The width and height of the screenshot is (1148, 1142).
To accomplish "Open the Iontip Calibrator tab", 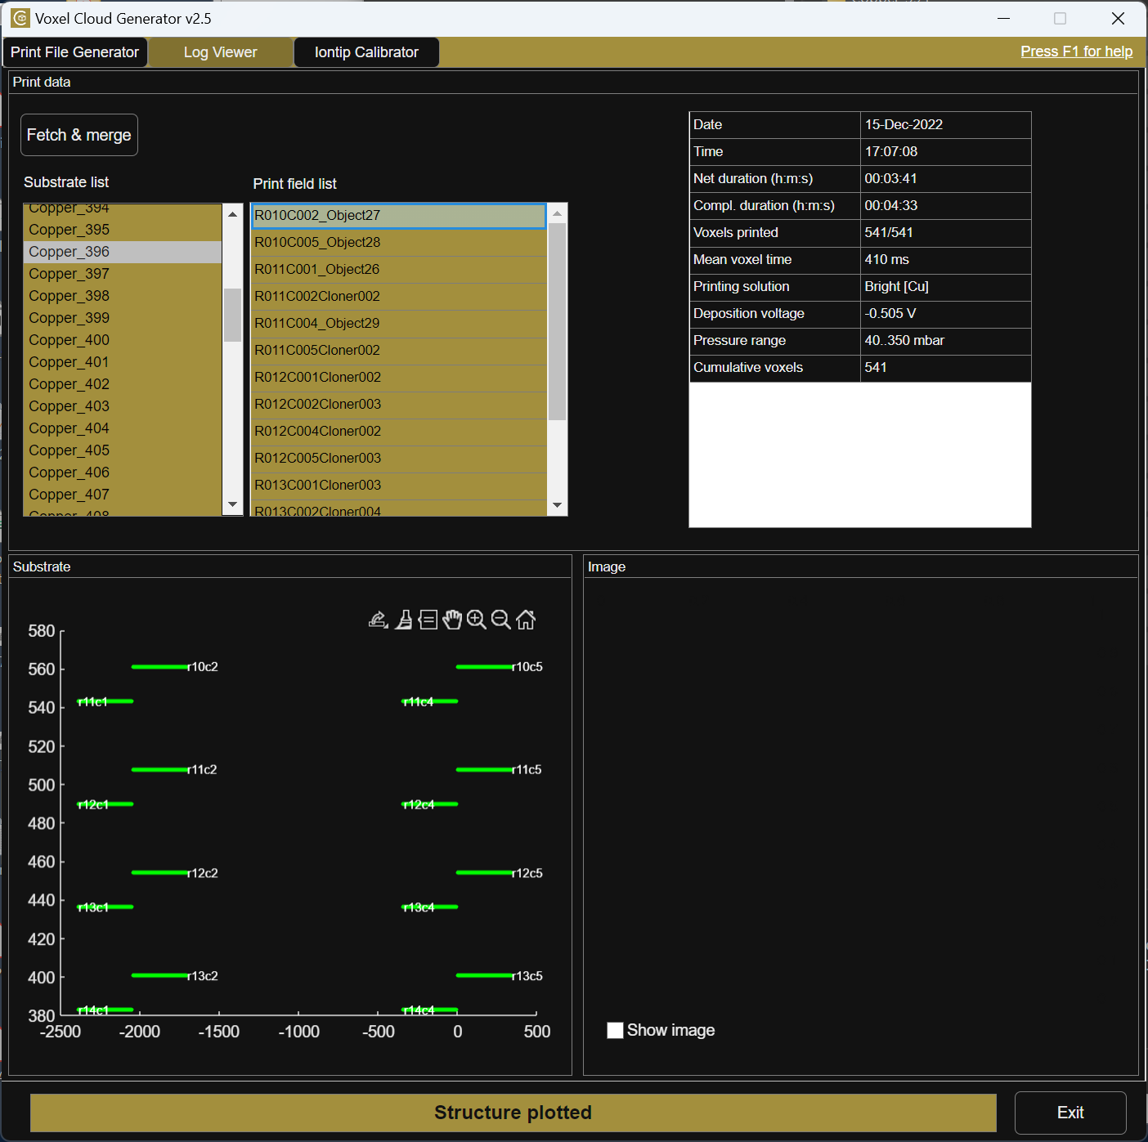I will (x=366, y=52).
